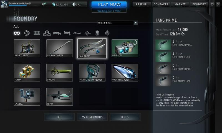Open the Arsenal tab
This screenshot has height=133, width=222.
tap(142, 4)
